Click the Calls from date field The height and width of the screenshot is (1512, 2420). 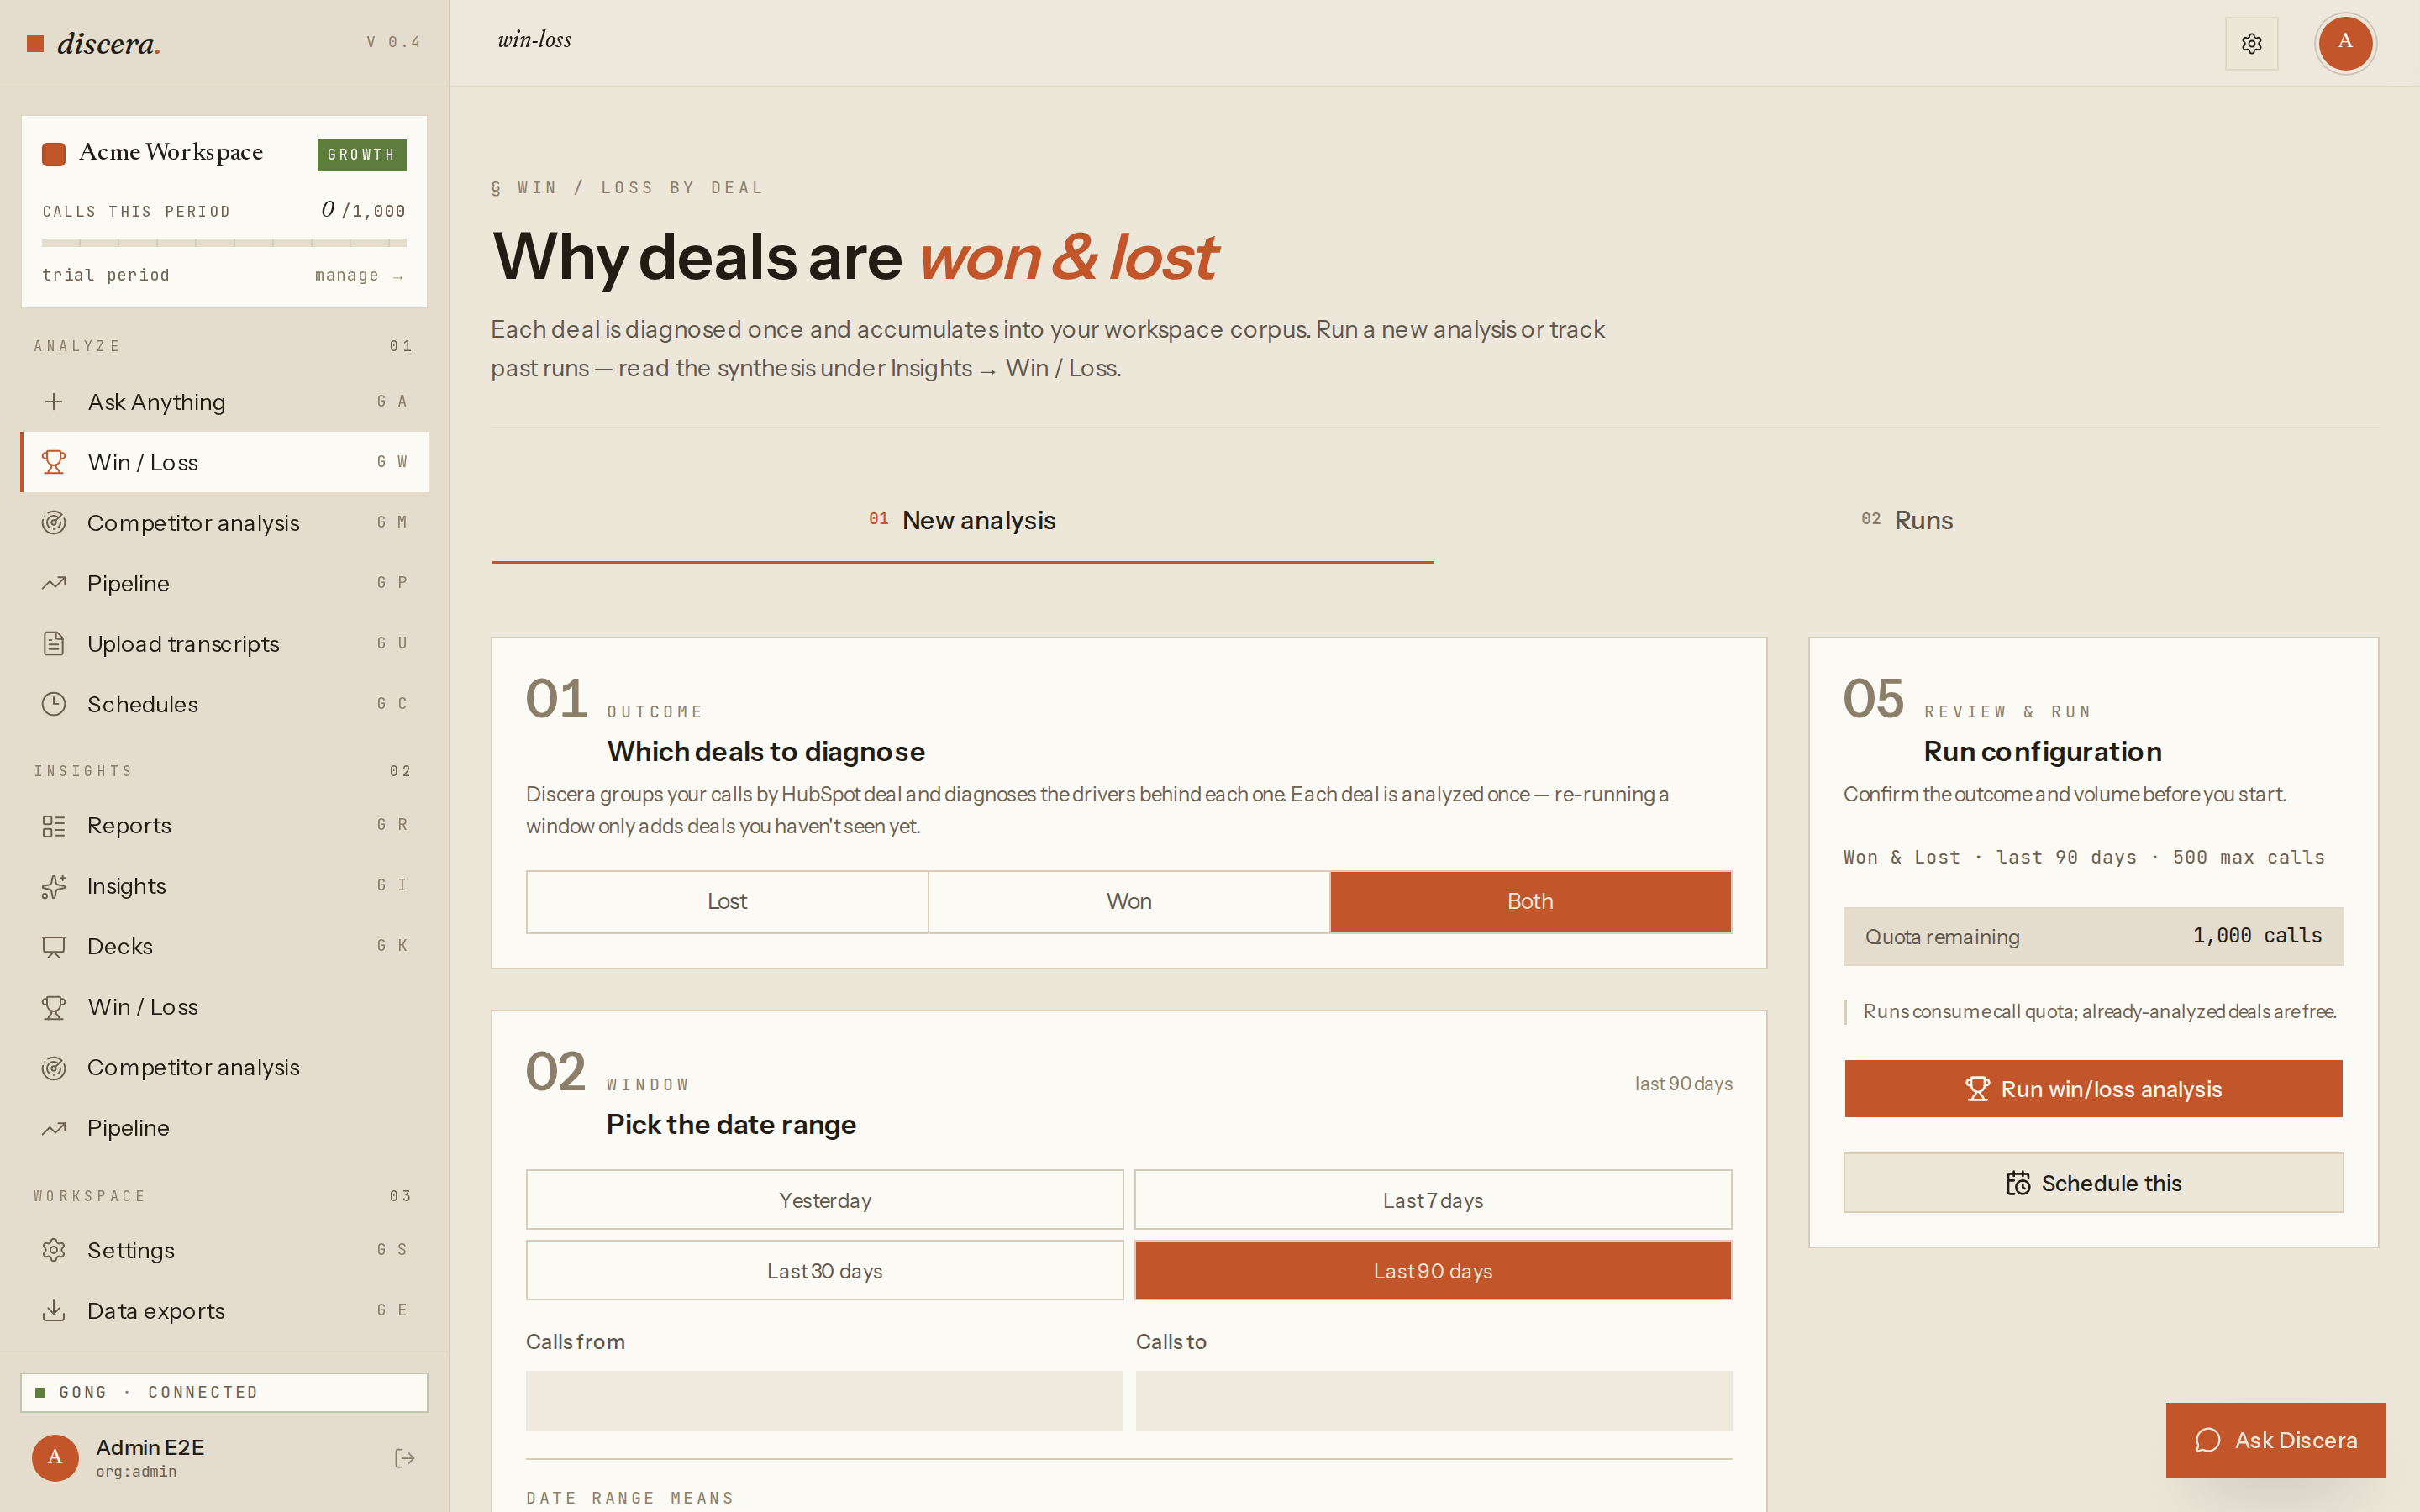click(824, 1400)
